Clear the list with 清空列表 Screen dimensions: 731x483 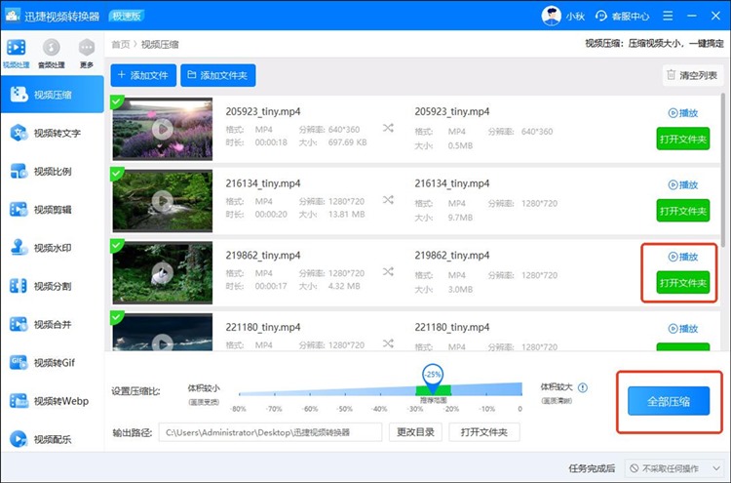point(692,75)
